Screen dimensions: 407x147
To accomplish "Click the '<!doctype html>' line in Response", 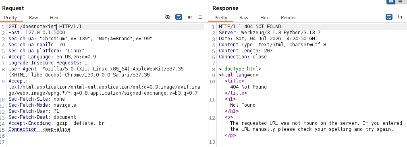I will [x=240, y=69].
